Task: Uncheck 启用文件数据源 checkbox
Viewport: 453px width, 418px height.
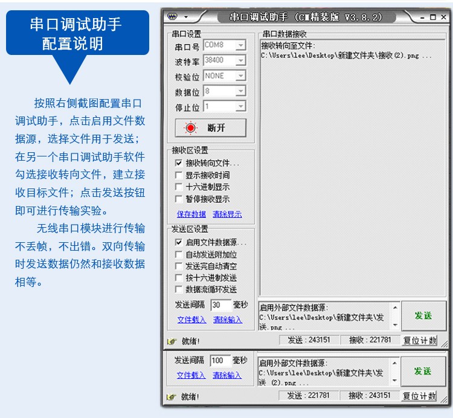Action: pyautogui.click(x=179, y=242)
